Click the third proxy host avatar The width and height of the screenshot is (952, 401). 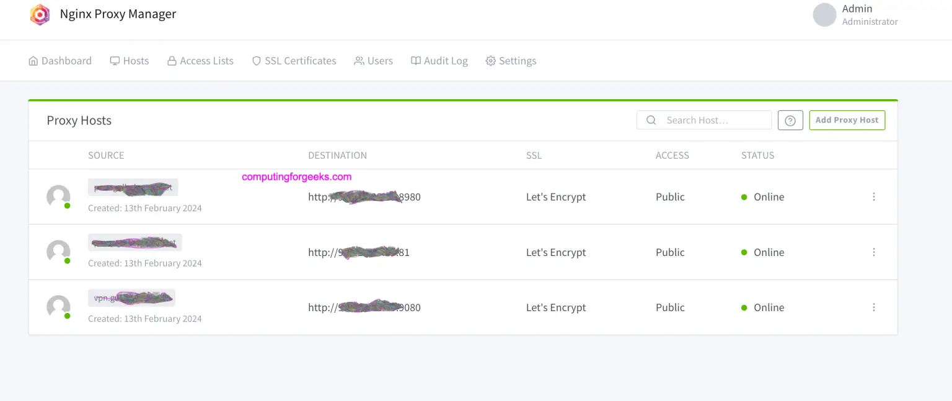[58, 307]
